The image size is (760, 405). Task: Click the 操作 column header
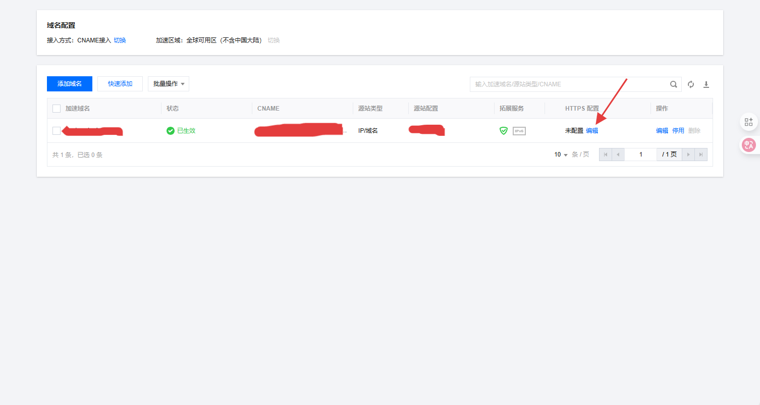coord(662,109)
